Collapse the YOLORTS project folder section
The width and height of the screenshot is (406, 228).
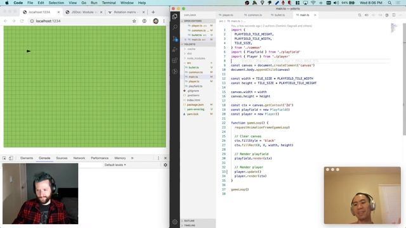(x=198, y=44)
